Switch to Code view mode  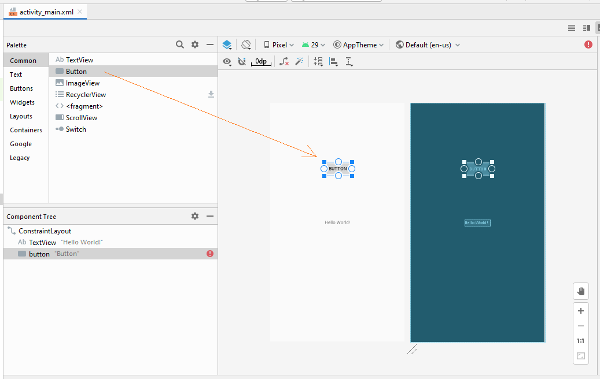[572, 28]
